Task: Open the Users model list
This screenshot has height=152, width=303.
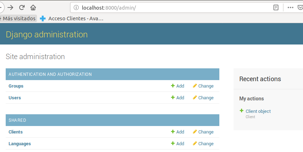Action: point(15,98)
